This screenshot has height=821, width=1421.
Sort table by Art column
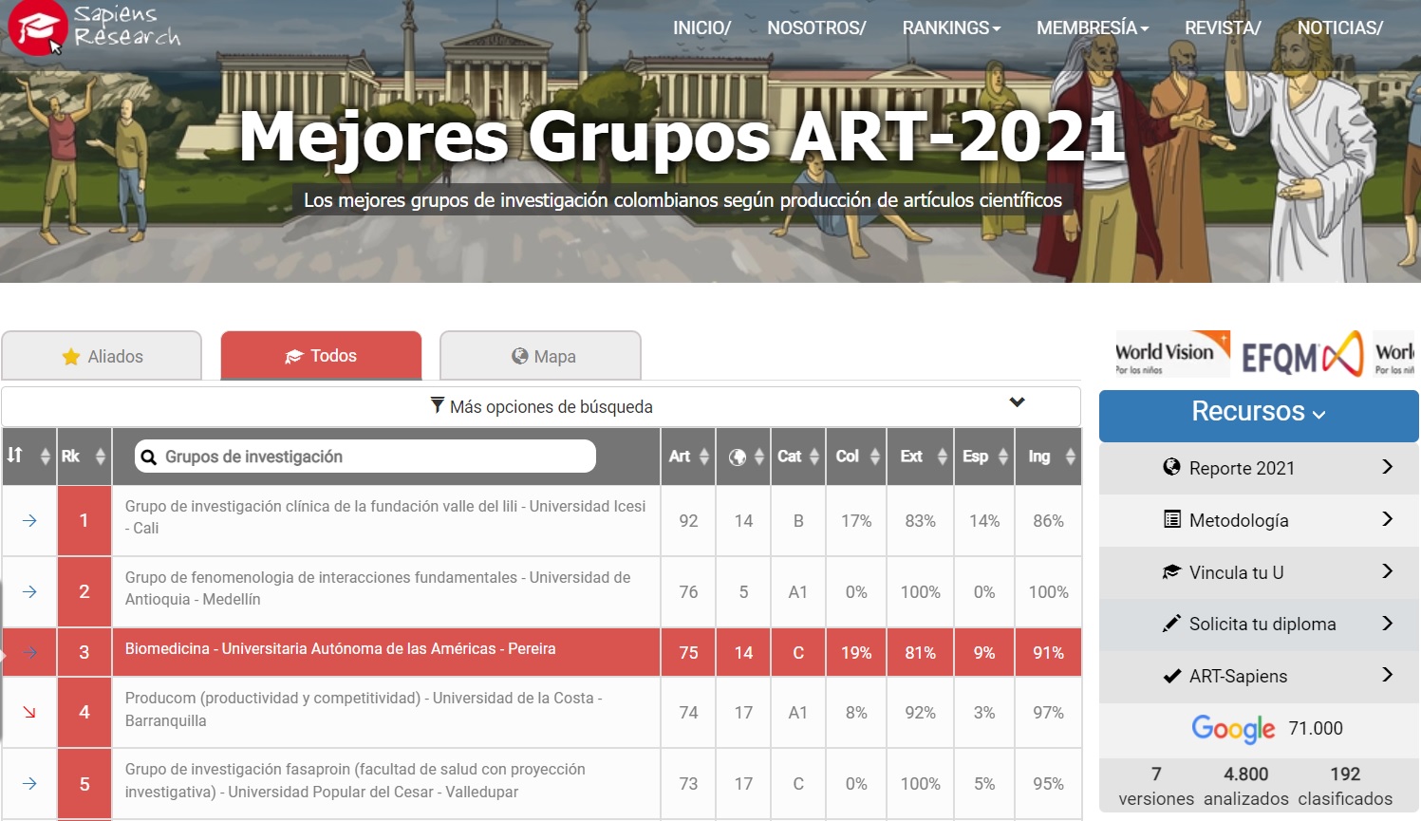[x=689, y=457]
